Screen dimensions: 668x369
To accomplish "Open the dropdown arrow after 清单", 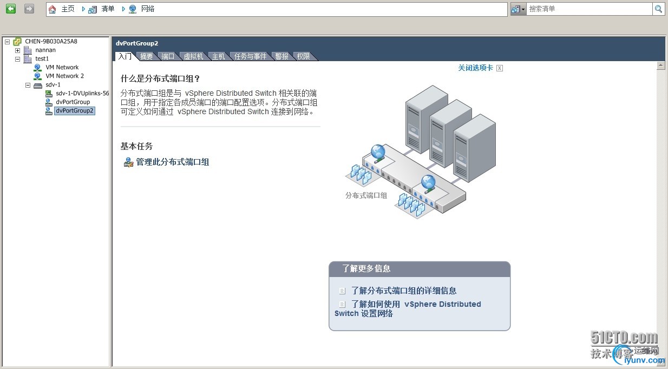I will [124, 9].
